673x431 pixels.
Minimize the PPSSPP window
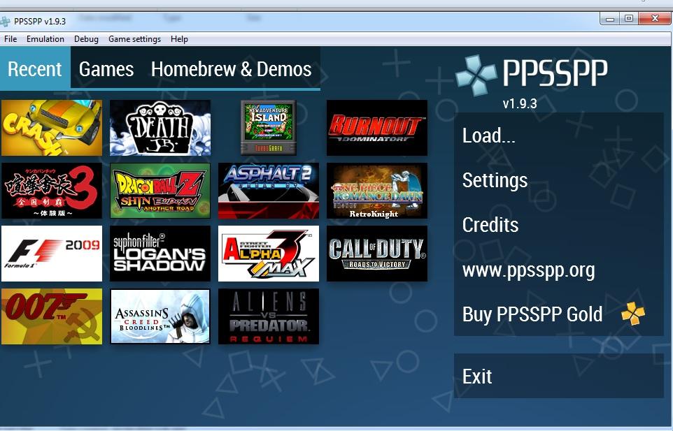(609, 18)
